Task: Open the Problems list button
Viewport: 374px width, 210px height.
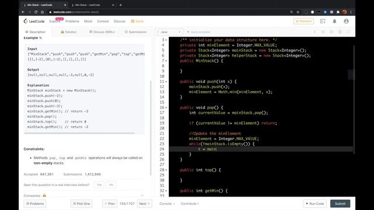Action: point(35,204)
